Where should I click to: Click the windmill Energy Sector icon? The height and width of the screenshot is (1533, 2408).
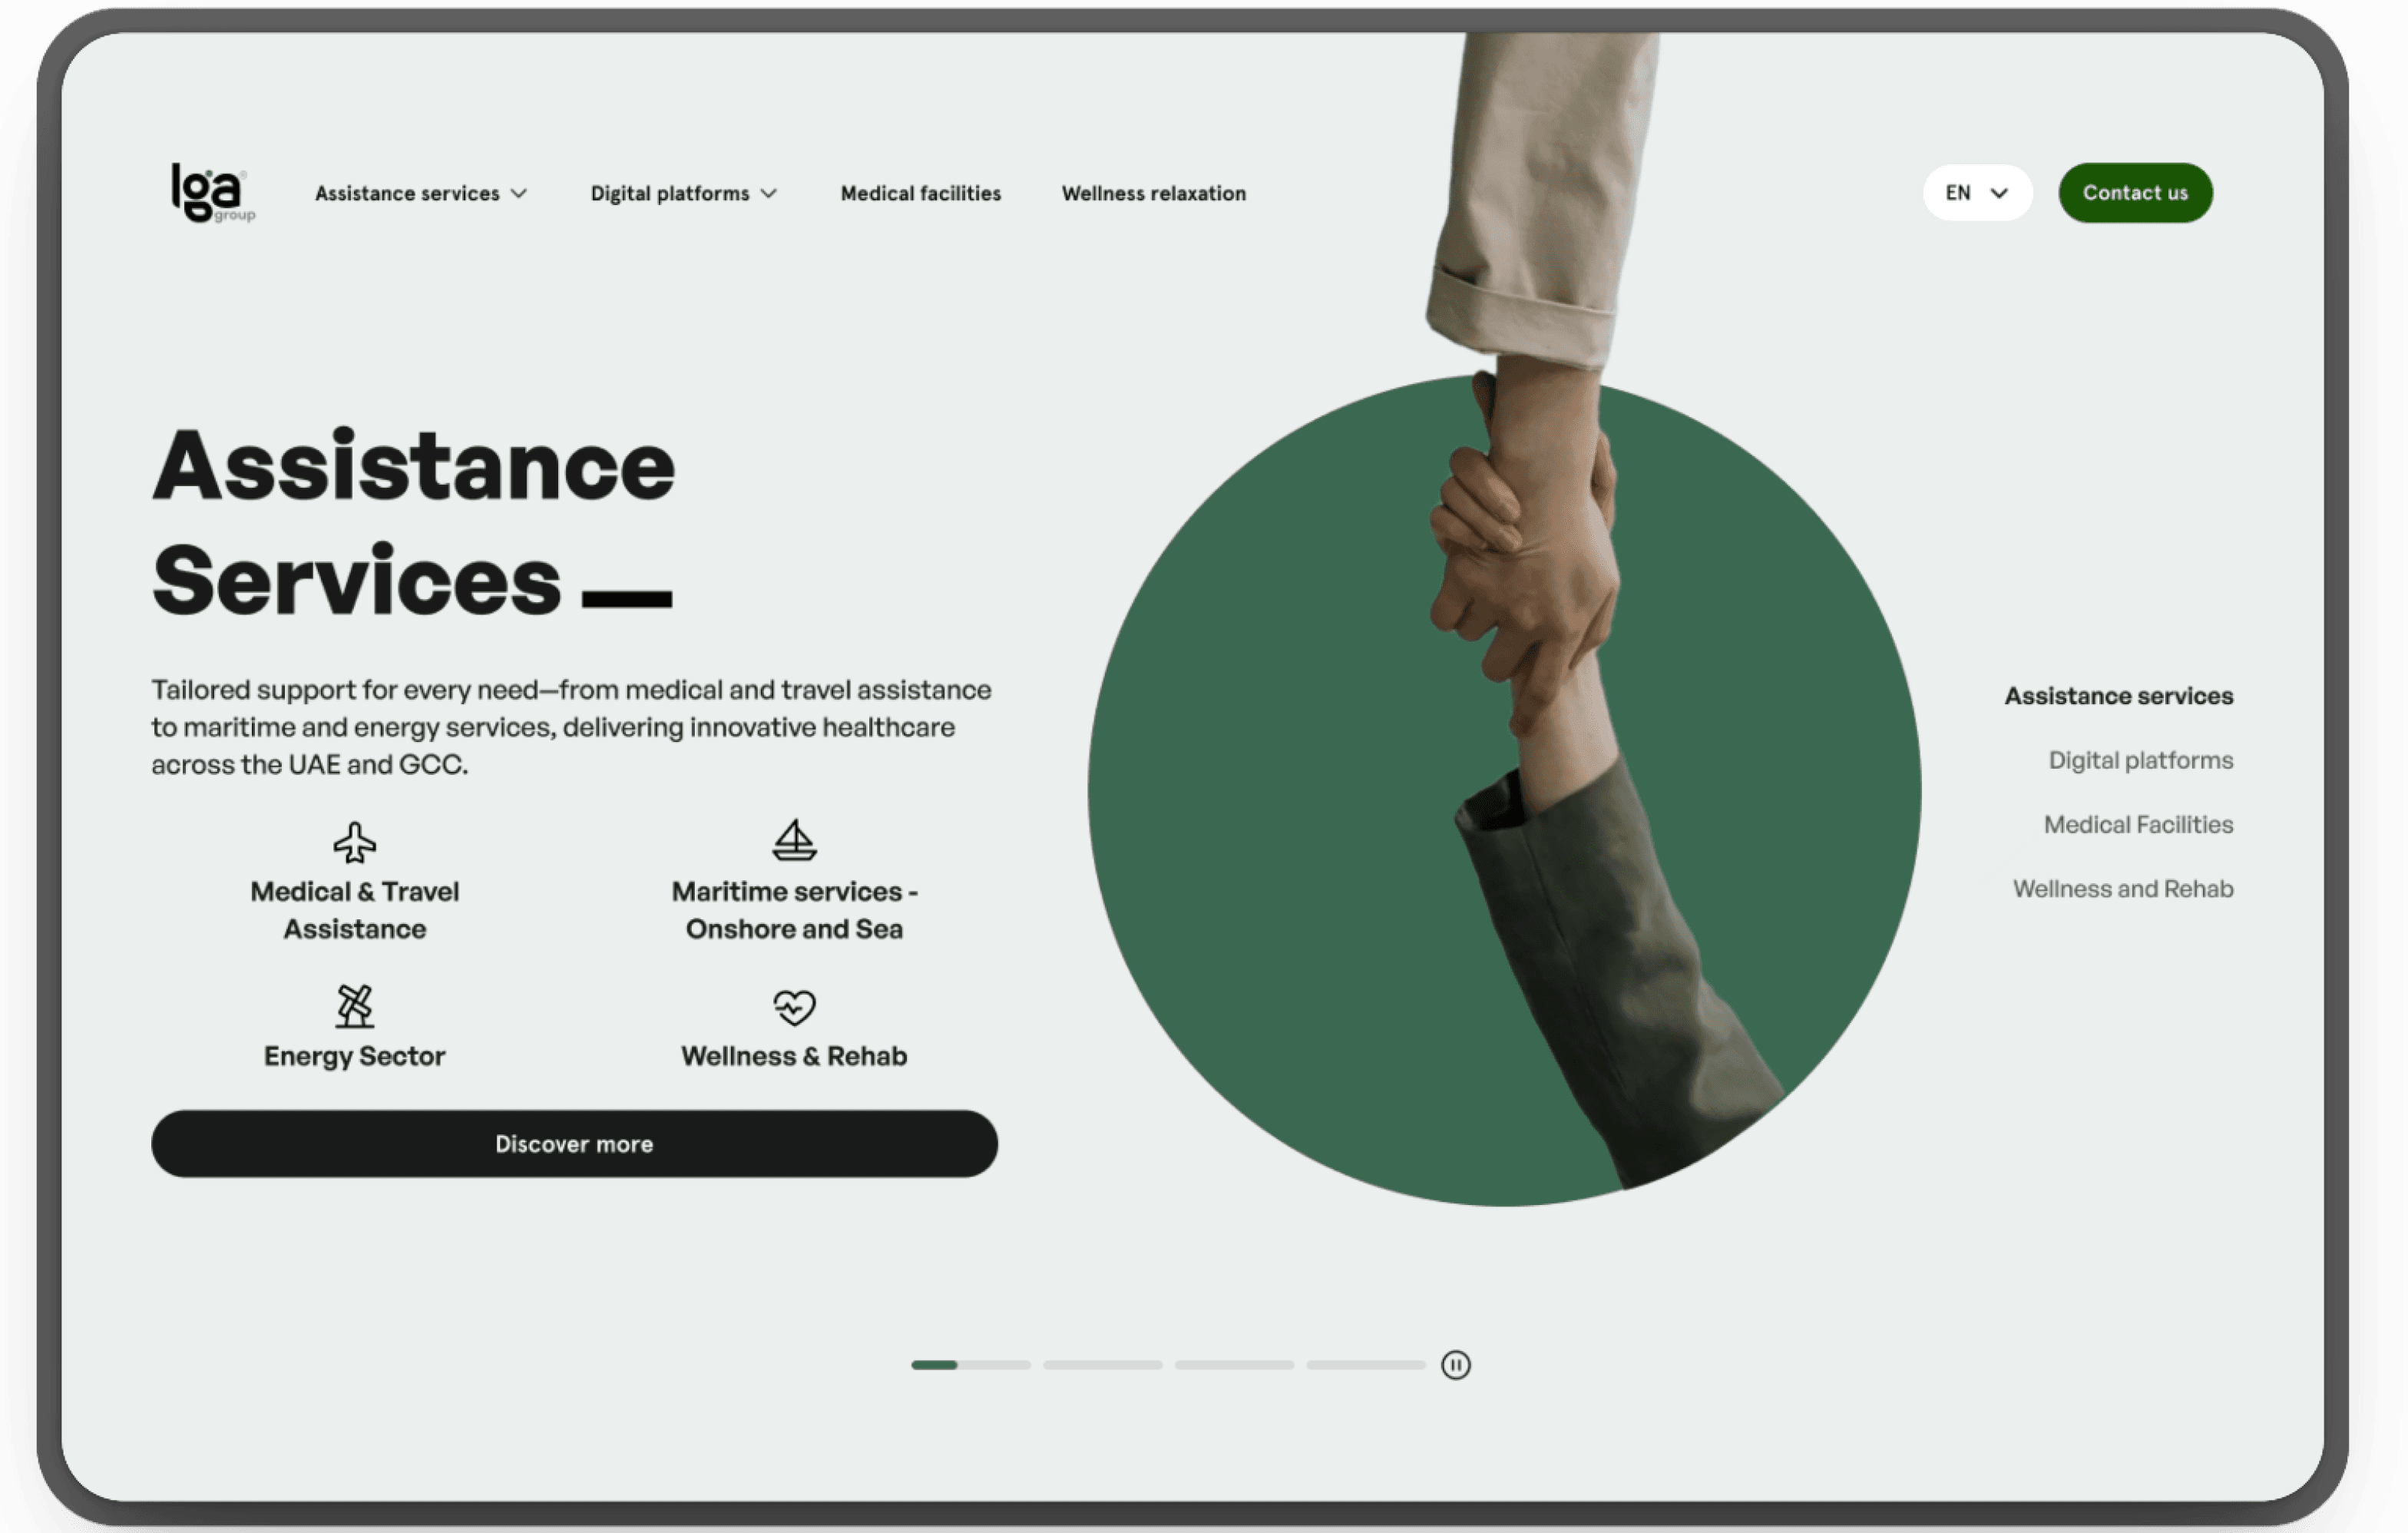354,1006
